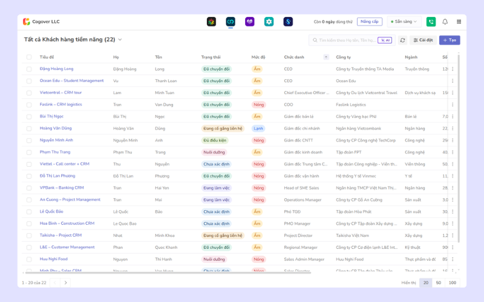484x302 pixels.
Task: Click the Tiêu đề column header
Action: (47, 57)
